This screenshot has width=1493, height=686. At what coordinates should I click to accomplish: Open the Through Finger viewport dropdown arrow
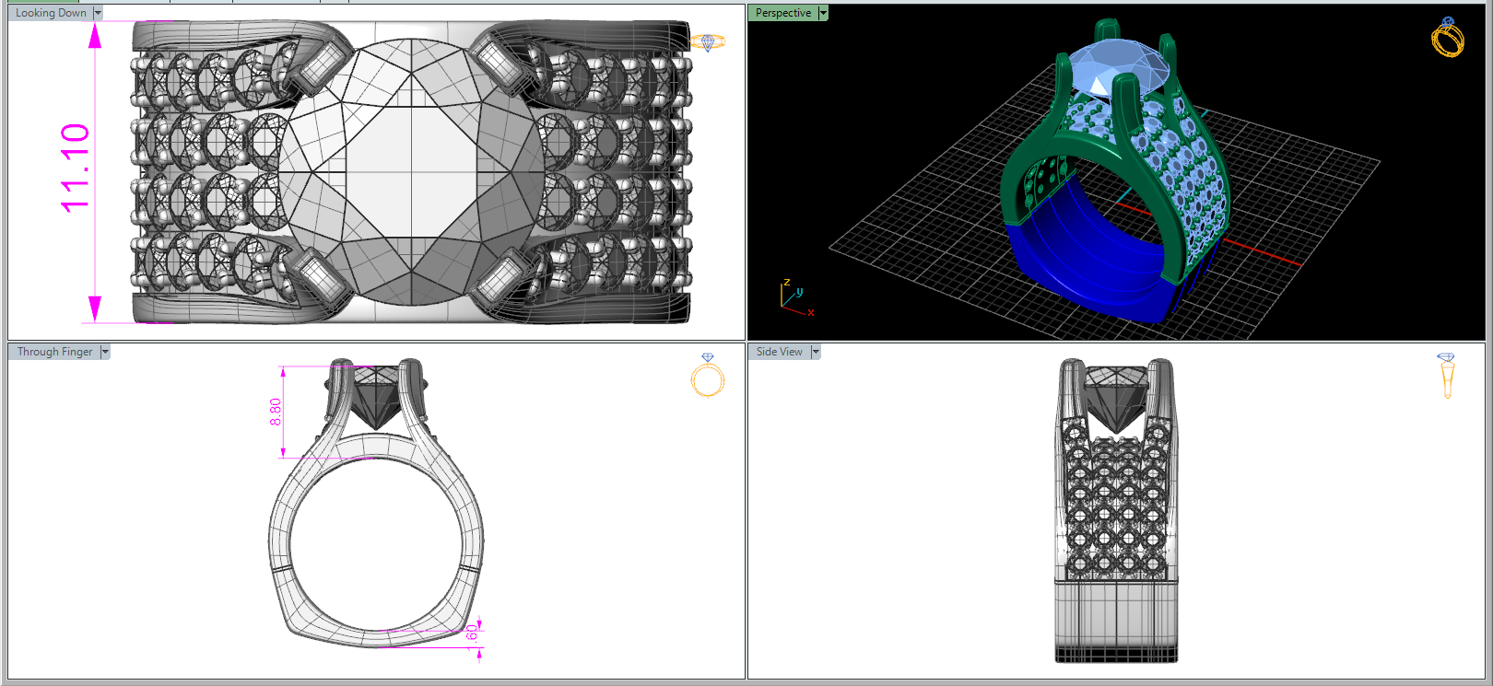(x=105, y=352)
